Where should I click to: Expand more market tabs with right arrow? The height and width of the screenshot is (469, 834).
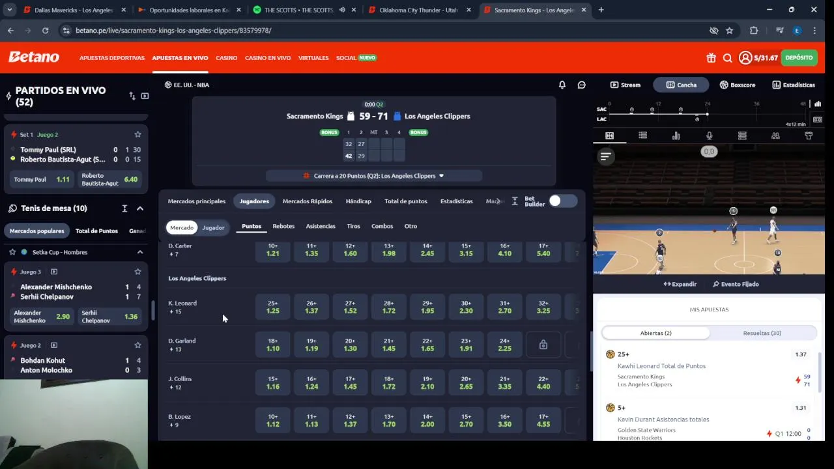click(499, 201)
